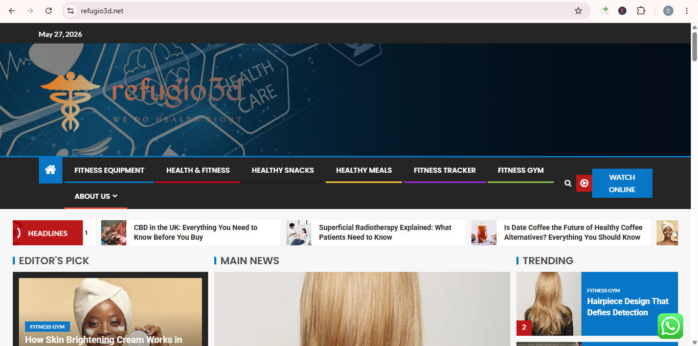Open the Fitness Tracker menu item
Screen dimensions: 698x346
(445, 170)
